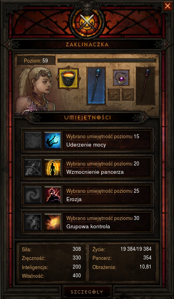Click the Umiejętności section header
Viewport: 174px width, 299px height.
pyautogui.click(x=88, y=118)
